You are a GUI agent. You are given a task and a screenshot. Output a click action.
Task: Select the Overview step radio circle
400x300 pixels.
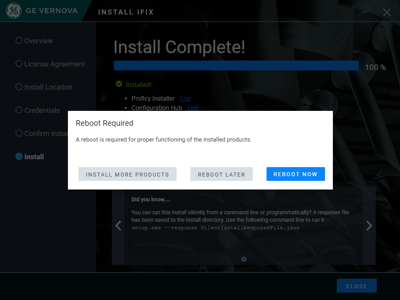19,40
